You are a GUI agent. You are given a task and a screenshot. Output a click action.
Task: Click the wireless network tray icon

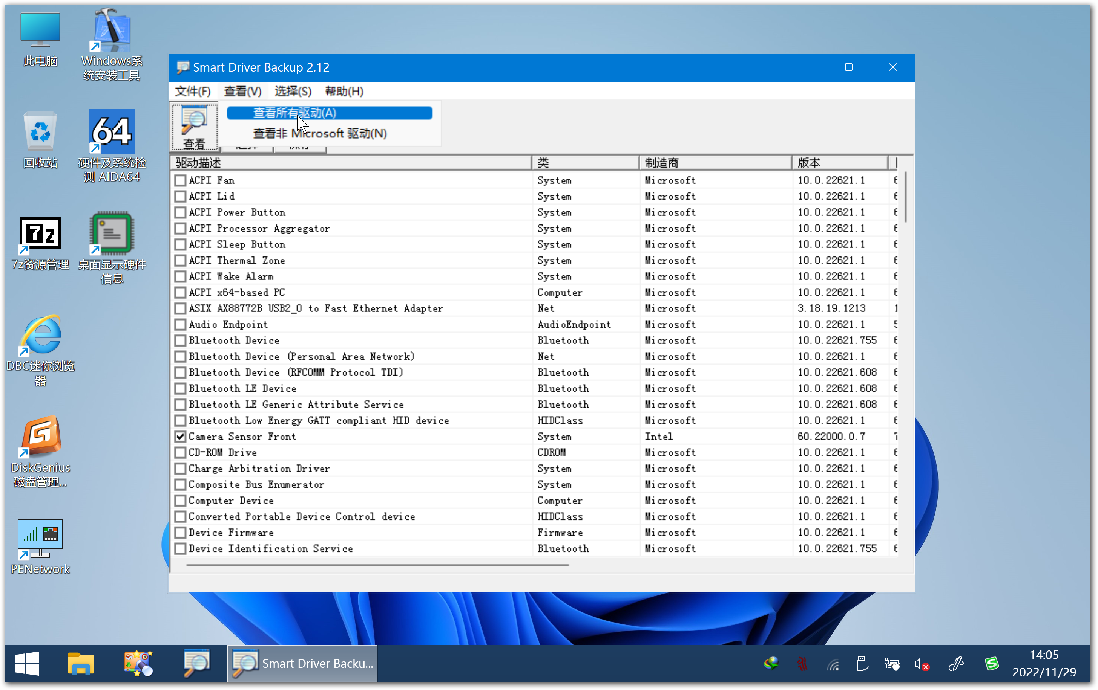(x=833, y=664)
